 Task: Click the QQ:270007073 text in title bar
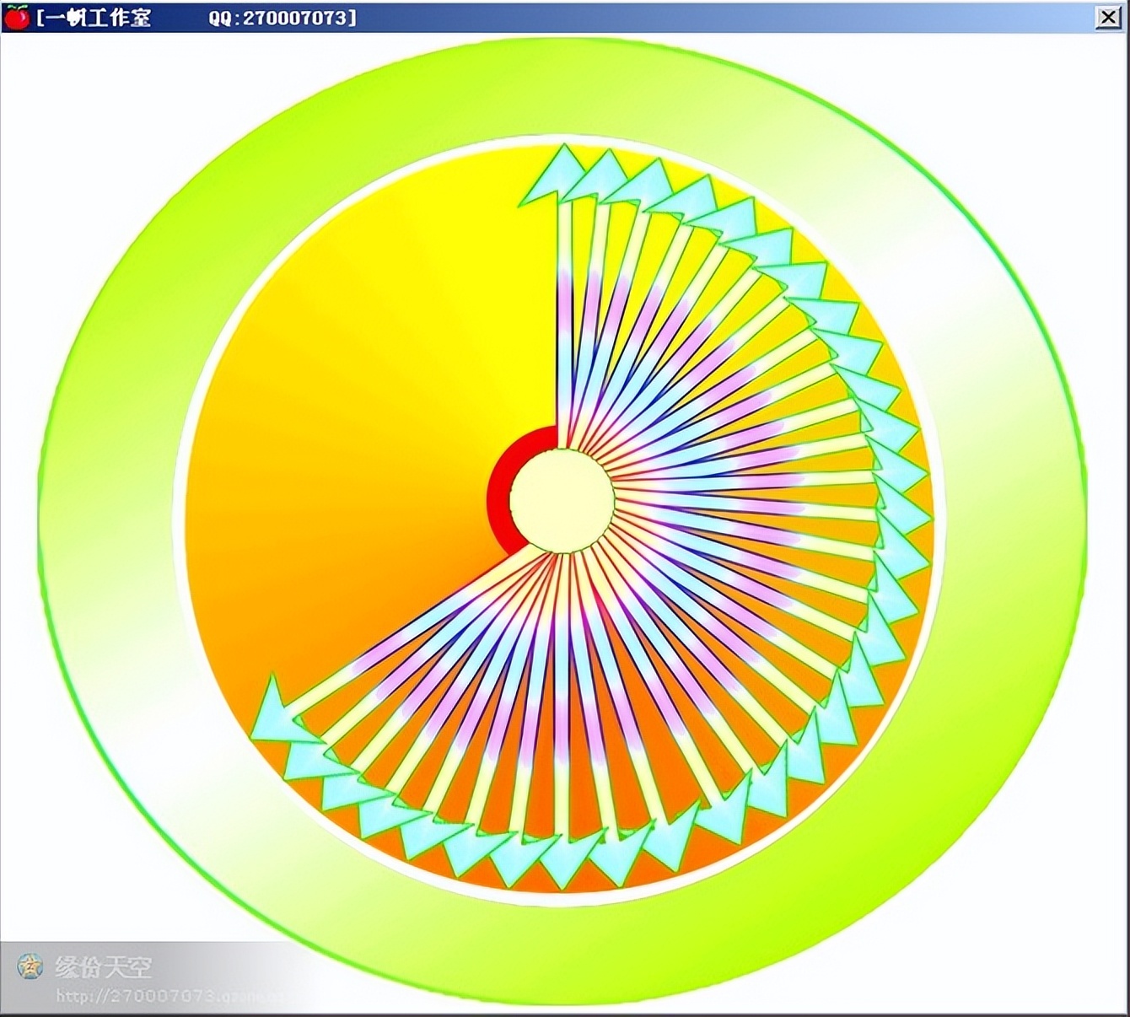[282, 17]
